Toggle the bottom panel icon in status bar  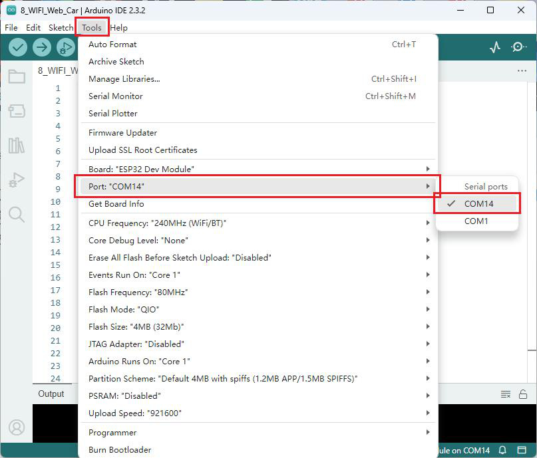pyautogui.click(x=522, y=450)
